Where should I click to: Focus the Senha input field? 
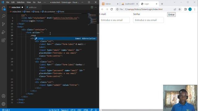148,20
